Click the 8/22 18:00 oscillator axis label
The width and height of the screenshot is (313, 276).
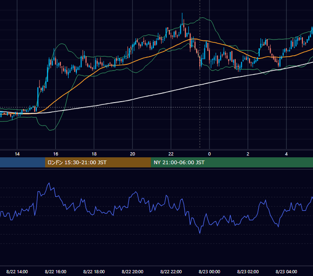[94, 271]
